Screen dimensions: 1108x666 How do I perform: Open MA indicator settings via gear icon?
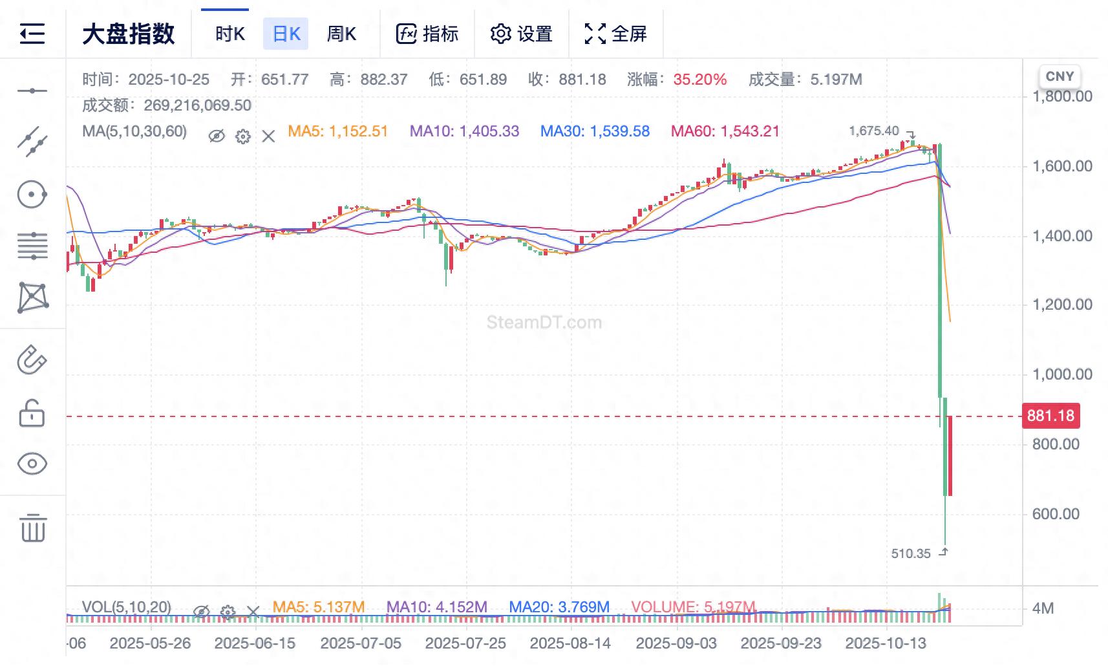[242, 136]
